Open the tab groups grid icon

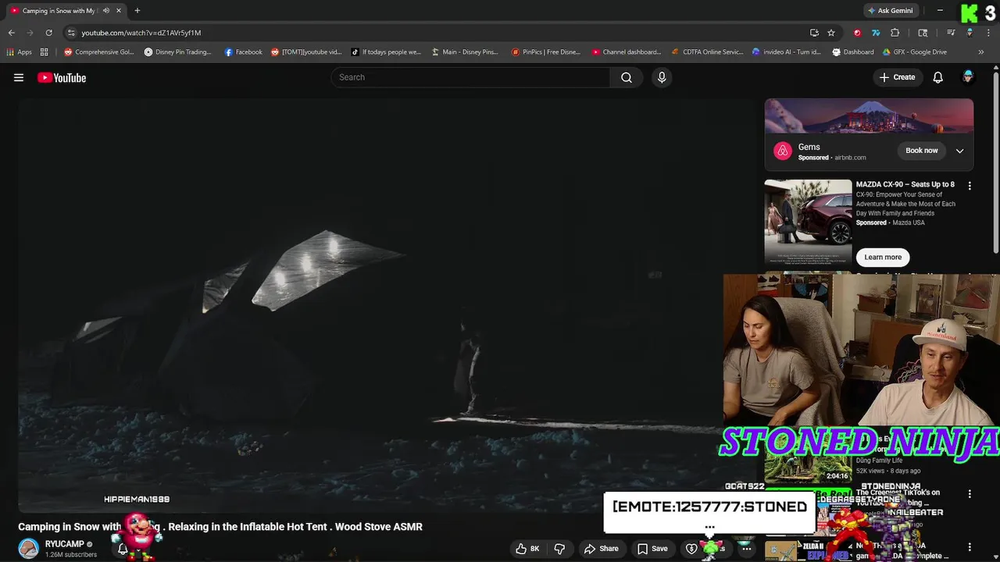click(x=45, y=52)
